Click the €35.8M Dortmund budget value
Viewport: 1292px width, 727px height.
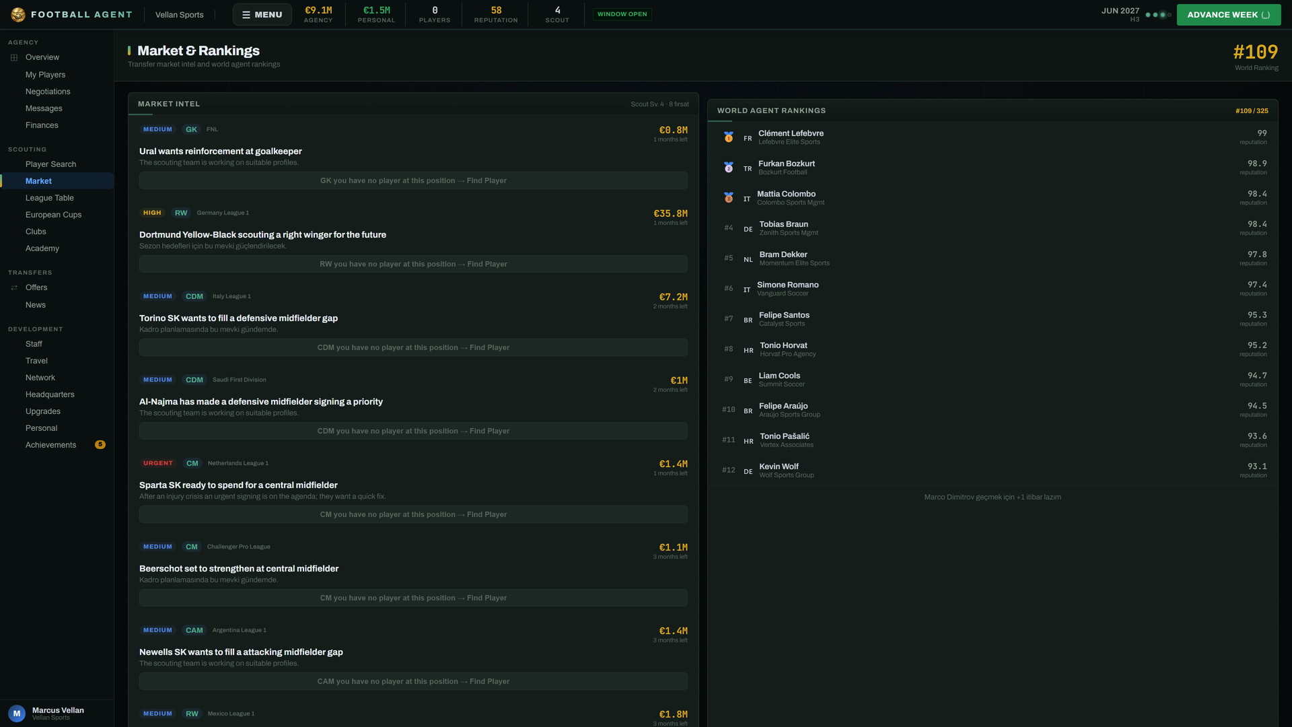(x=670, y=213)
